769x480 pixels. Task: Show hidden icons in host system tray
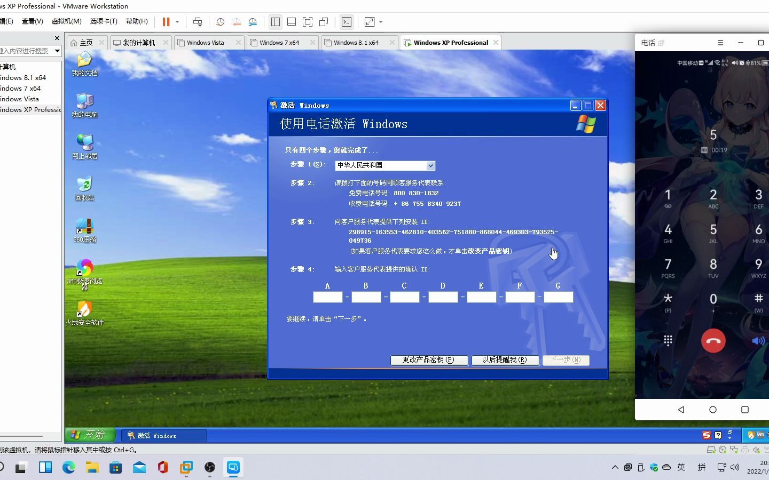615,467
